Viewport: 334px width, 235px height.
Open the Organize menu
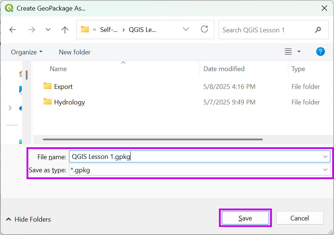click(27, 52)
